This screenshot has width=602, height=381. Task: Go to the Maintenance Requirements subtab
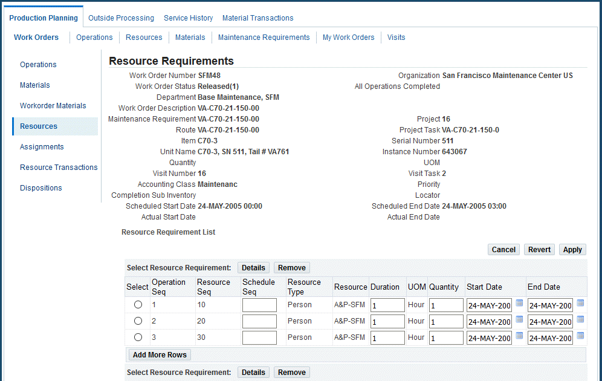click(x=264, y=37)
